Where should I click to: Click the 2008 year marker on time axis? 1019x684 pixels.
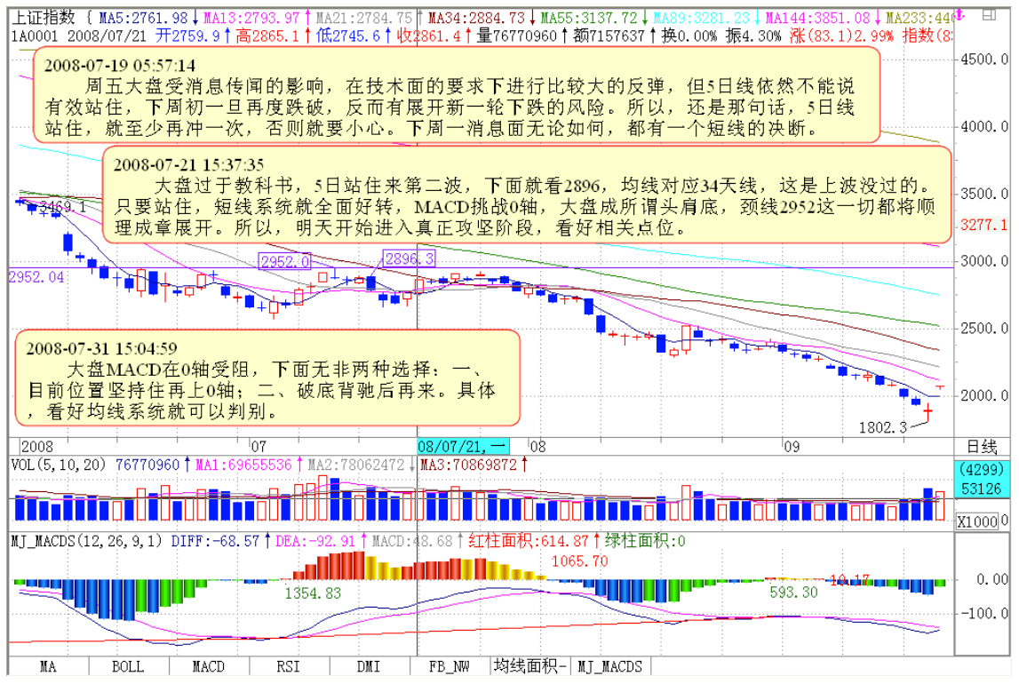click(37, 446)
